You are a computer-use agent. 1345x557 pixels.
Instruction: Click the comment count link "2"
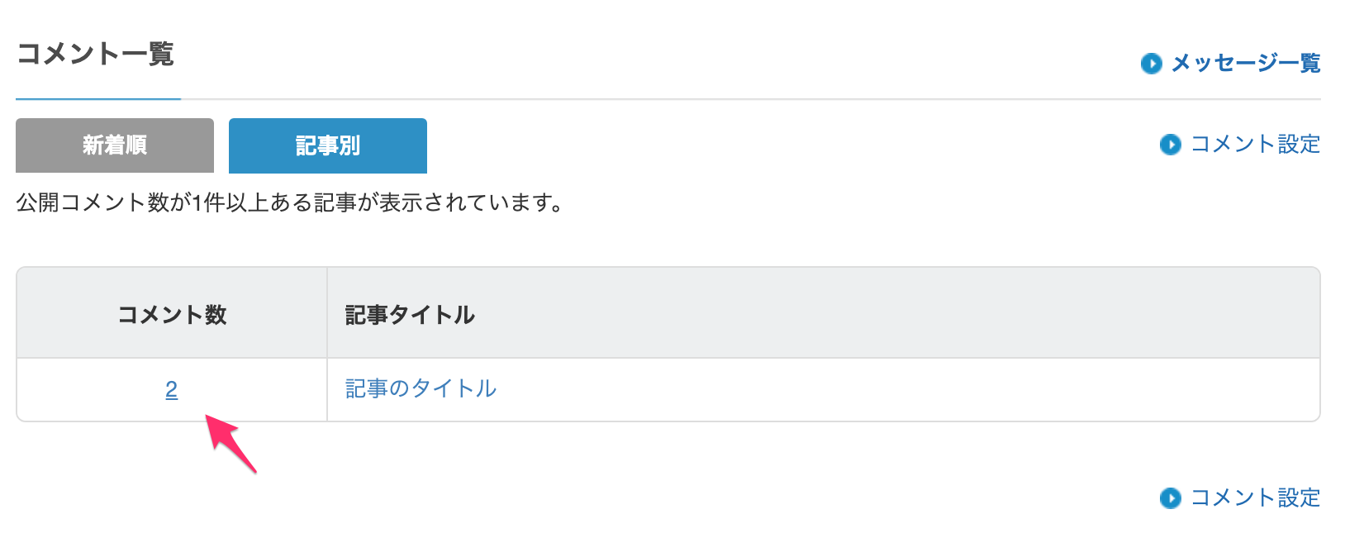(171, 389)
